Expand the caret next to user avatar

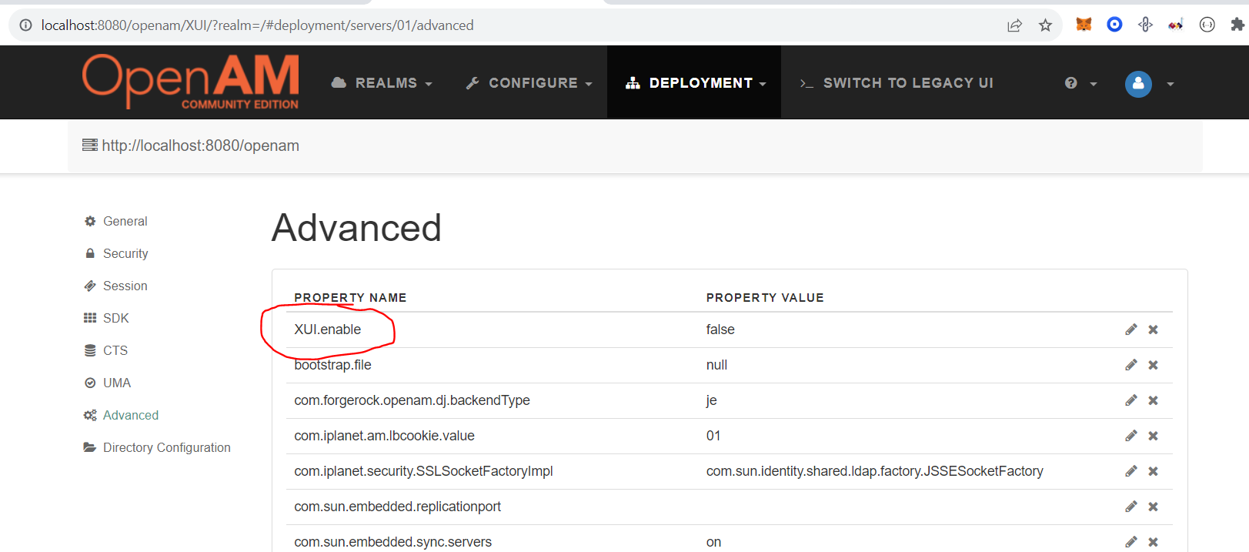(x=1170, y=84)
